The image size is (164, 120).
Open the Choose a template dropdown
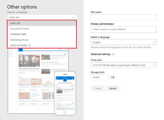click(42, 17)
